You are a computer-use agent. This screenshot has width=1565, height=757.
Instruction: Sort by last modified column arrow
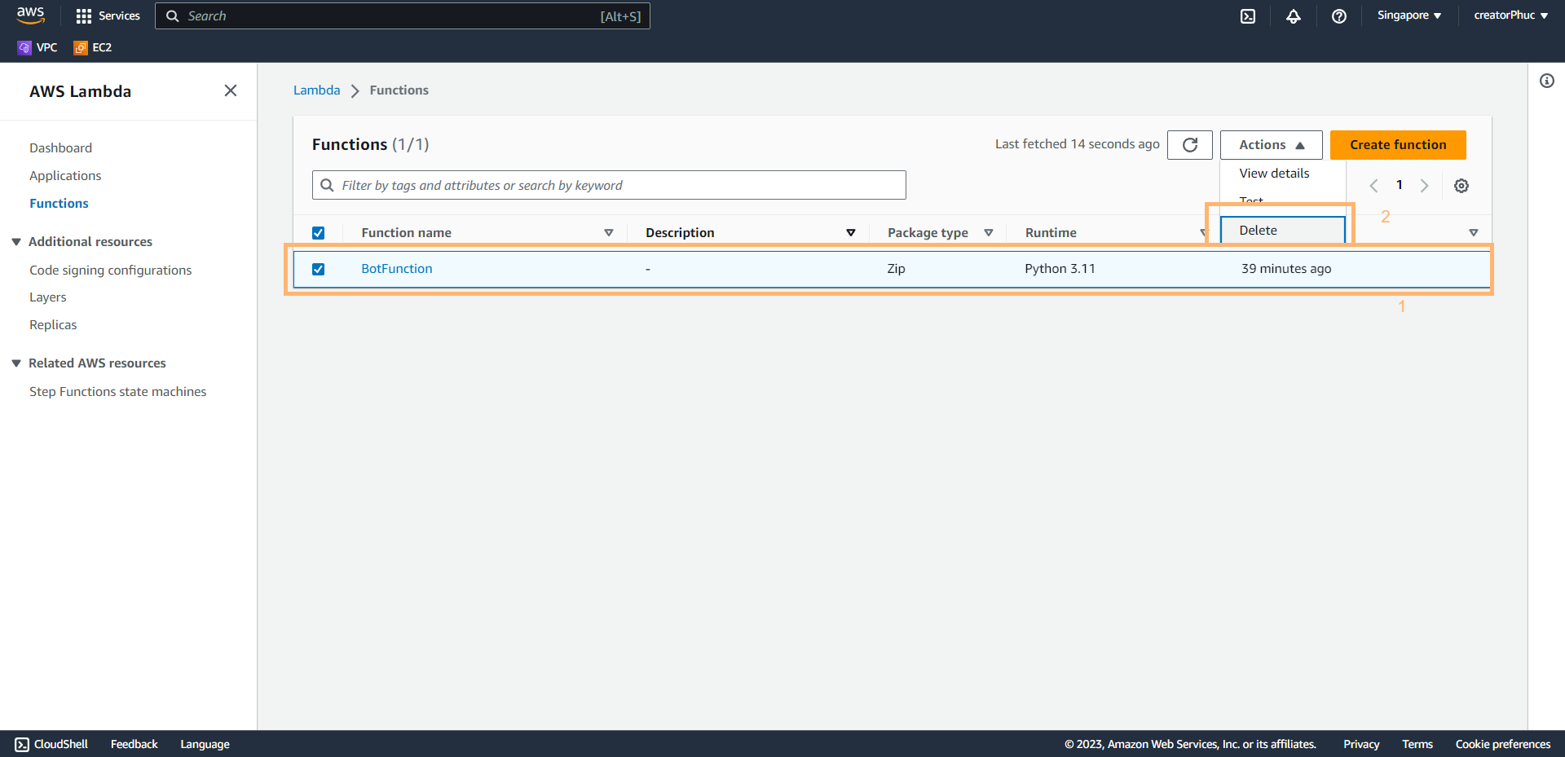pyautogui.click(x=1474, y=233)
